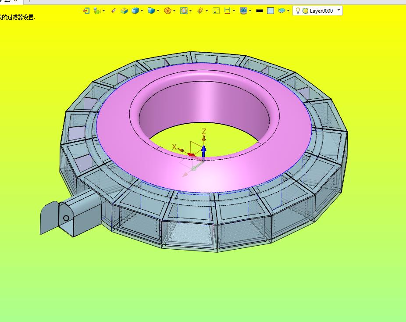406x322 pixels.
Task: Select the arched end cap plate
Action: click(x=49, y=218)
